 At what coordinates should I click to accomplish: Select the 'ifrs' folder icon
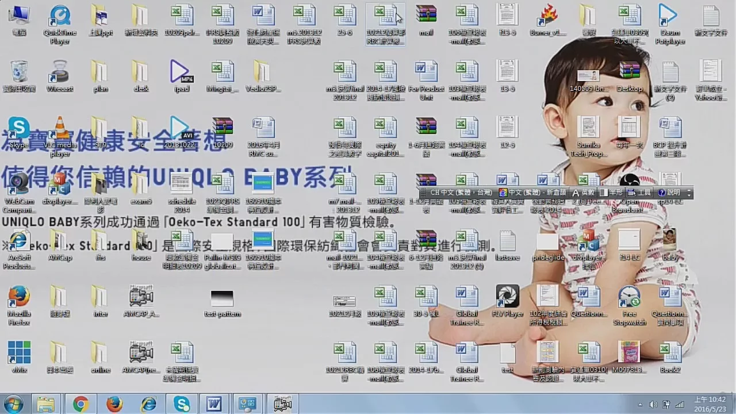click(101, 244)
